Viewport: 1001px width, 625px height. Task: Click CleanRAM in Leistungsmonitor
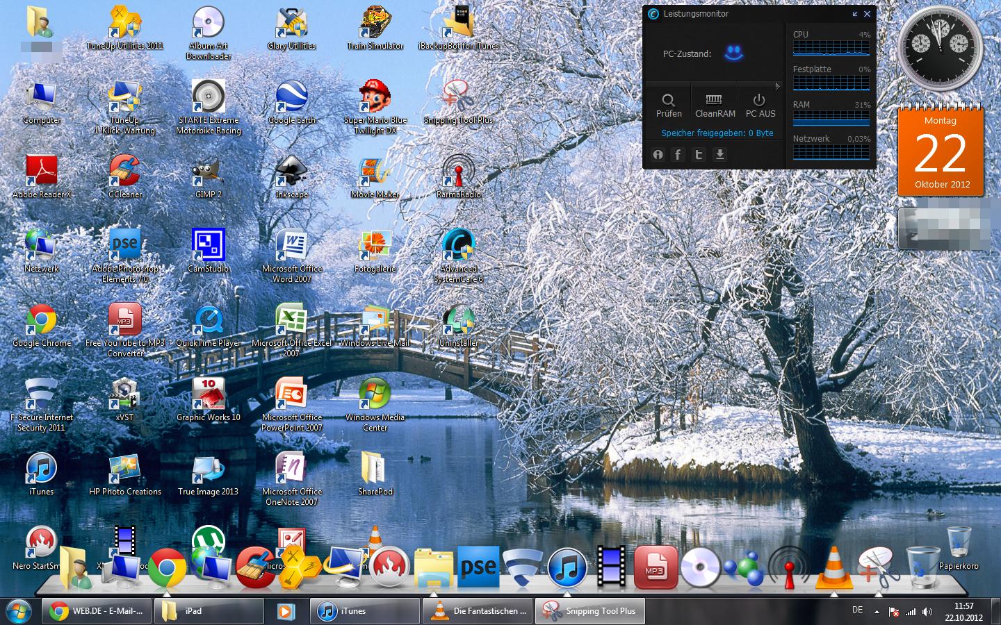coord(715,106)
